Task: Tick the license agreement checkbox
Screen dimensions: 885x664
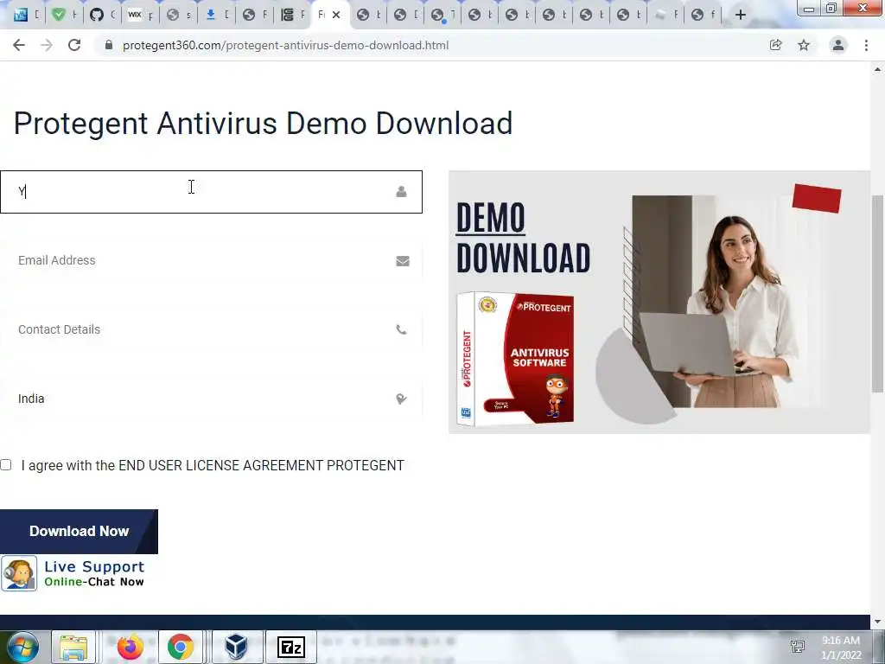Action: [x=6, y=464]
